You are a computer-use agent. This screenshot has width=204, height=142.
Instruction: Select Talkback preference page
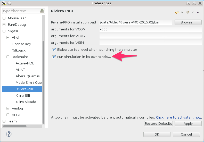point(19,50)
